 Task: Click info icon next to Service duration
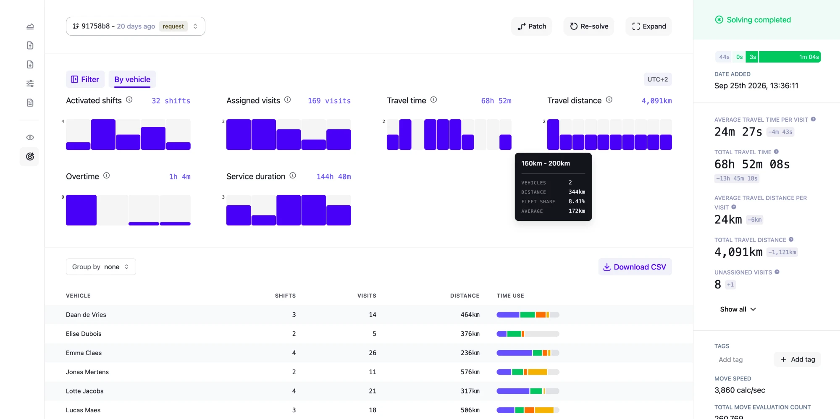(x=293, y=175)
